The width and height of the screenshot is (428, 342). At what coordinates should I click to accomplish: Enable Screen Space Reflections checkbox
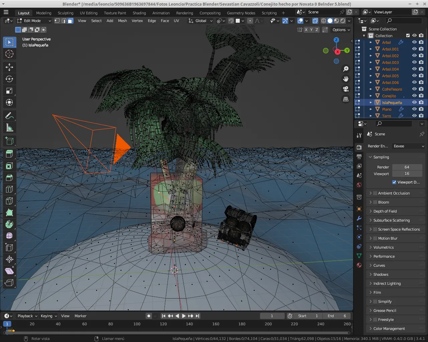click(375, 229)
